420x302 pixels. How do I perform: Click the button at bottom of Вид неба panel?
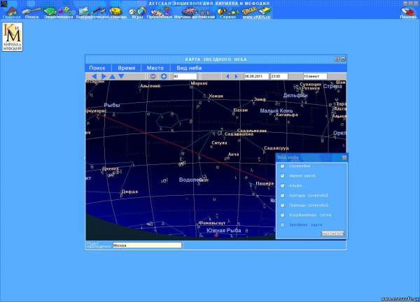pos(332,233)
